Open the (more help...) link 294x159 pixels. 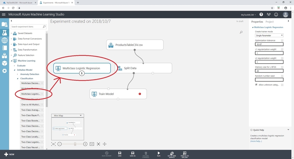(256, 141)
